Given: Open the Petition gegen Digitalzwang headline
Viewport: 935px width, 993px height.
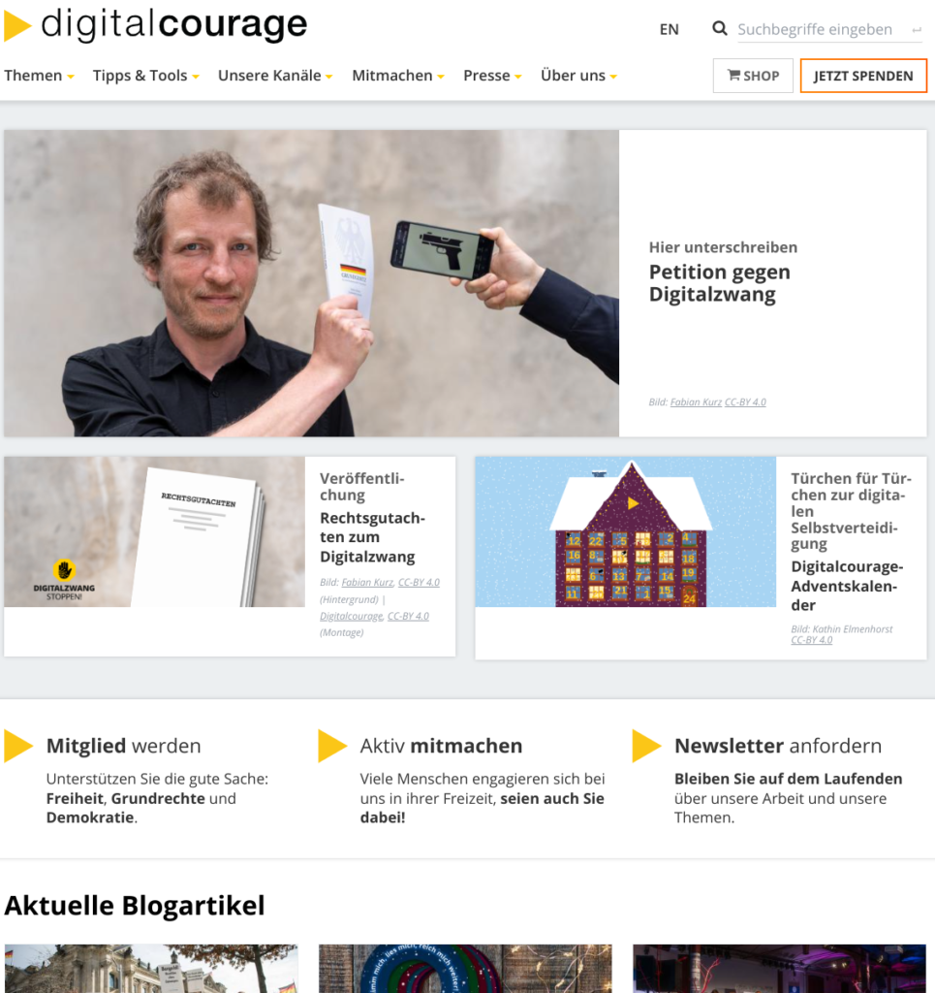Looking at the screenshot, I should point(720,283).
